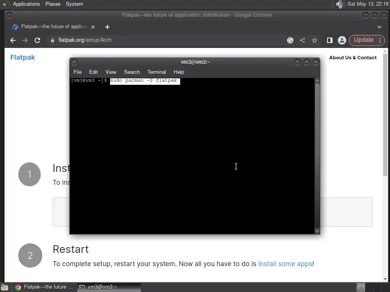Open the System menu
Image resolution: width=390 pixels, height=292 pixels.
[x=74, y=4]
